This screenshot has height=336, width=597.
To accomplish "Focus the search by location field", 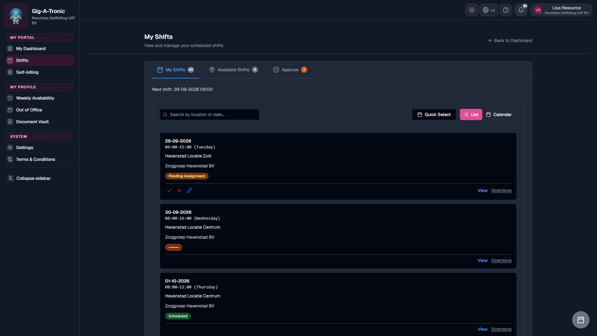I will click(x=210, y=114).
